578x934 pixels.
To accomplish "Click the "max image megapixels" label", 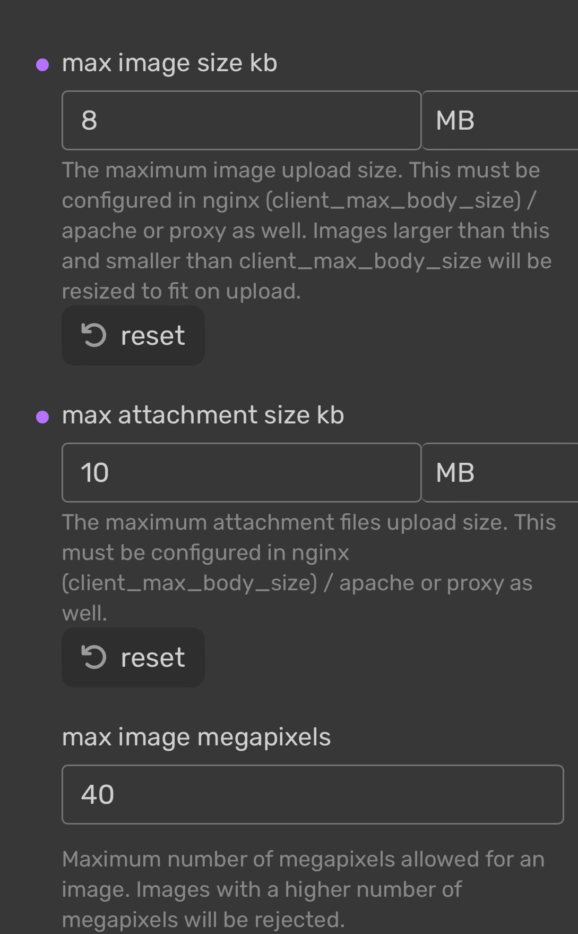I will click(196, 737).
